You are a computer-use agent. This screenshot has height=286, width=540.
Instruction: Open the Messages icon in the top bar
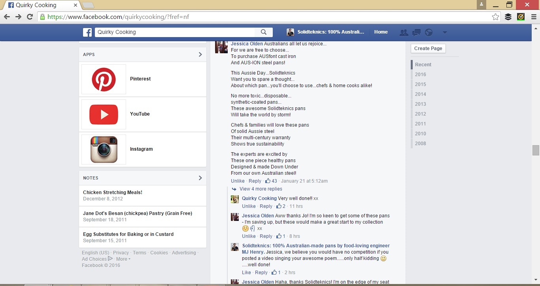(x=416, y=32)
